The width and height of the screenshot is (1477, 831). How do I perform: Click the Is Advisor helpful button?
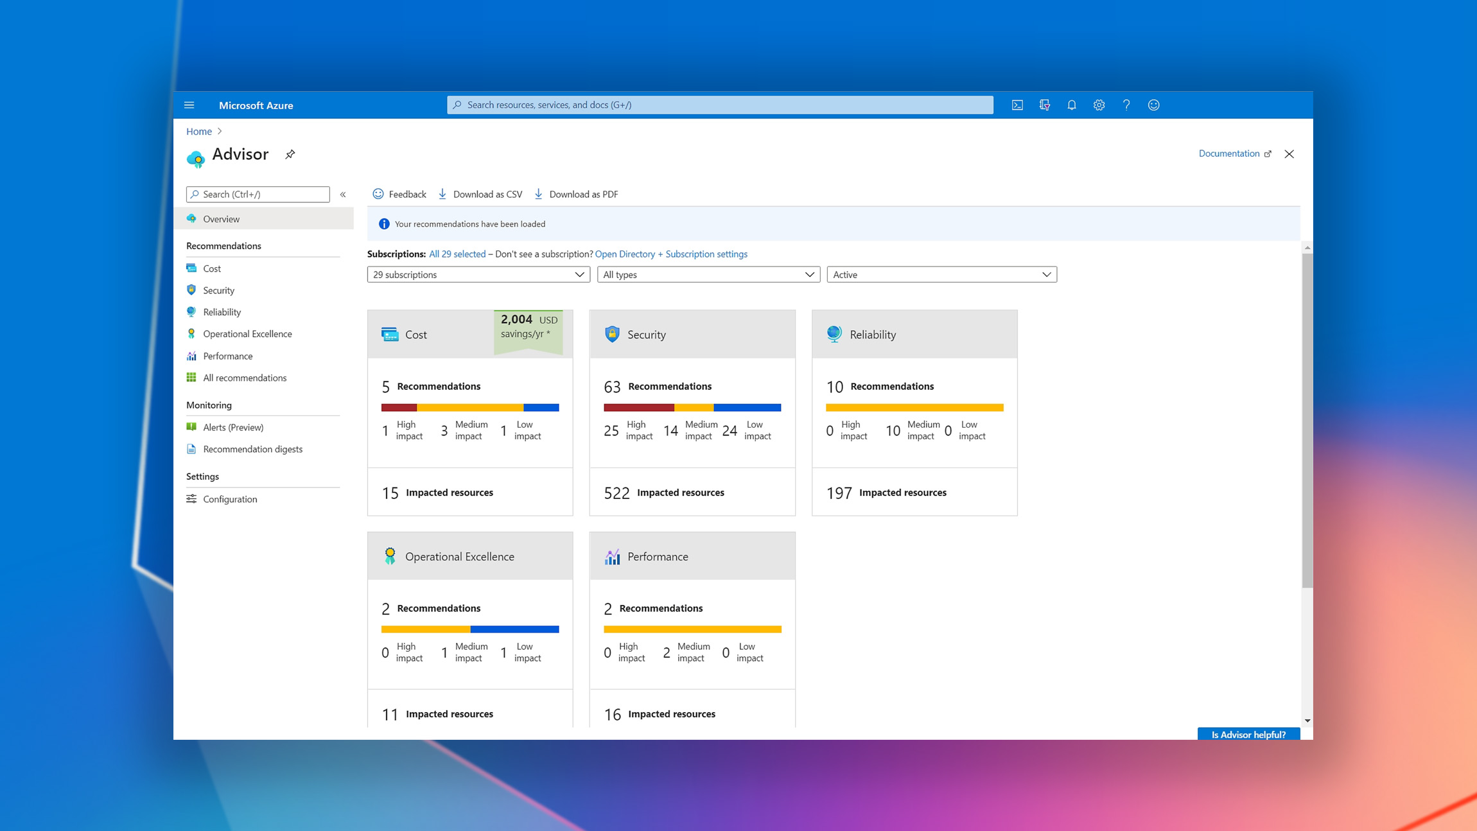point(1248,735)
